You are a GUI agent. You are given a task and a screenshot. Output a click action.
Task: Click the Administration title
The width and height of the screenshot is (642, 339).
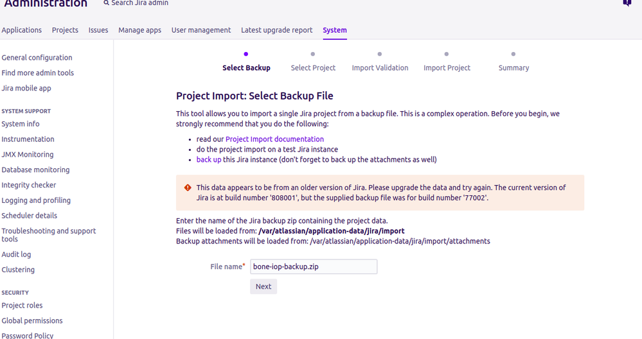[46, 3]
